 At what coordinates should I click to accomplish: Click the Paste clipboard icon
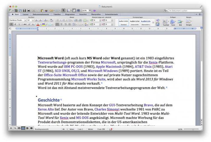tap(42, 11)
